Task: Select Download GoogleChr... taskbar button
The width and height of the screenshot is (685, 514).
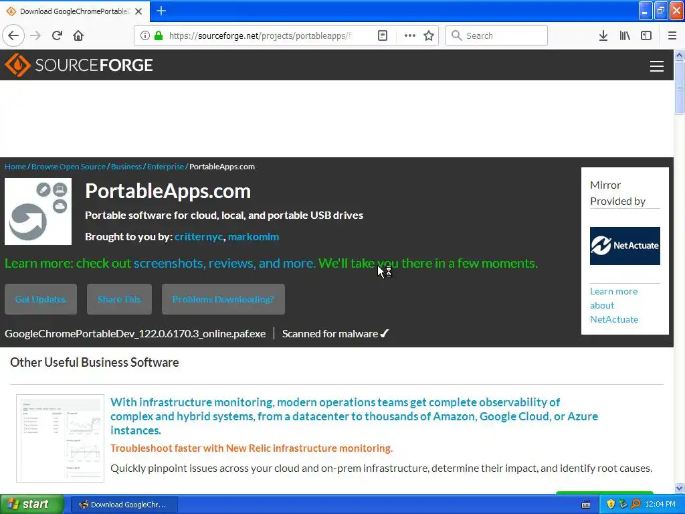Action: tap(124, 505)
